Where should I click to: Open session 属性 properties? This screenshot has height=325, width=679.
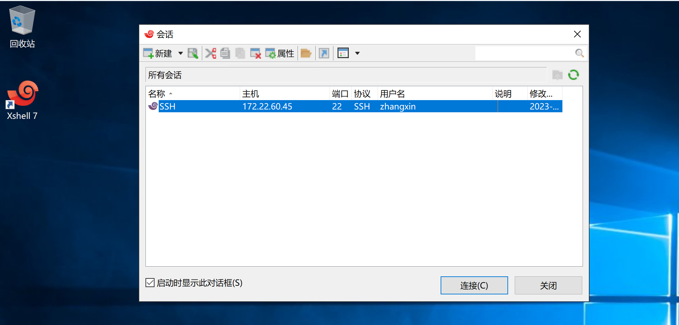[x=280, y=54]
